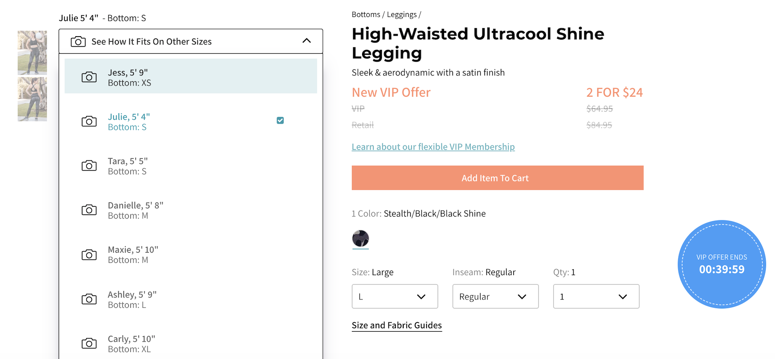The height and width of the screenshot is (359, 775).
Task: Click the camera icon beside Julie, 5' 4"
Action: (89, 121)
